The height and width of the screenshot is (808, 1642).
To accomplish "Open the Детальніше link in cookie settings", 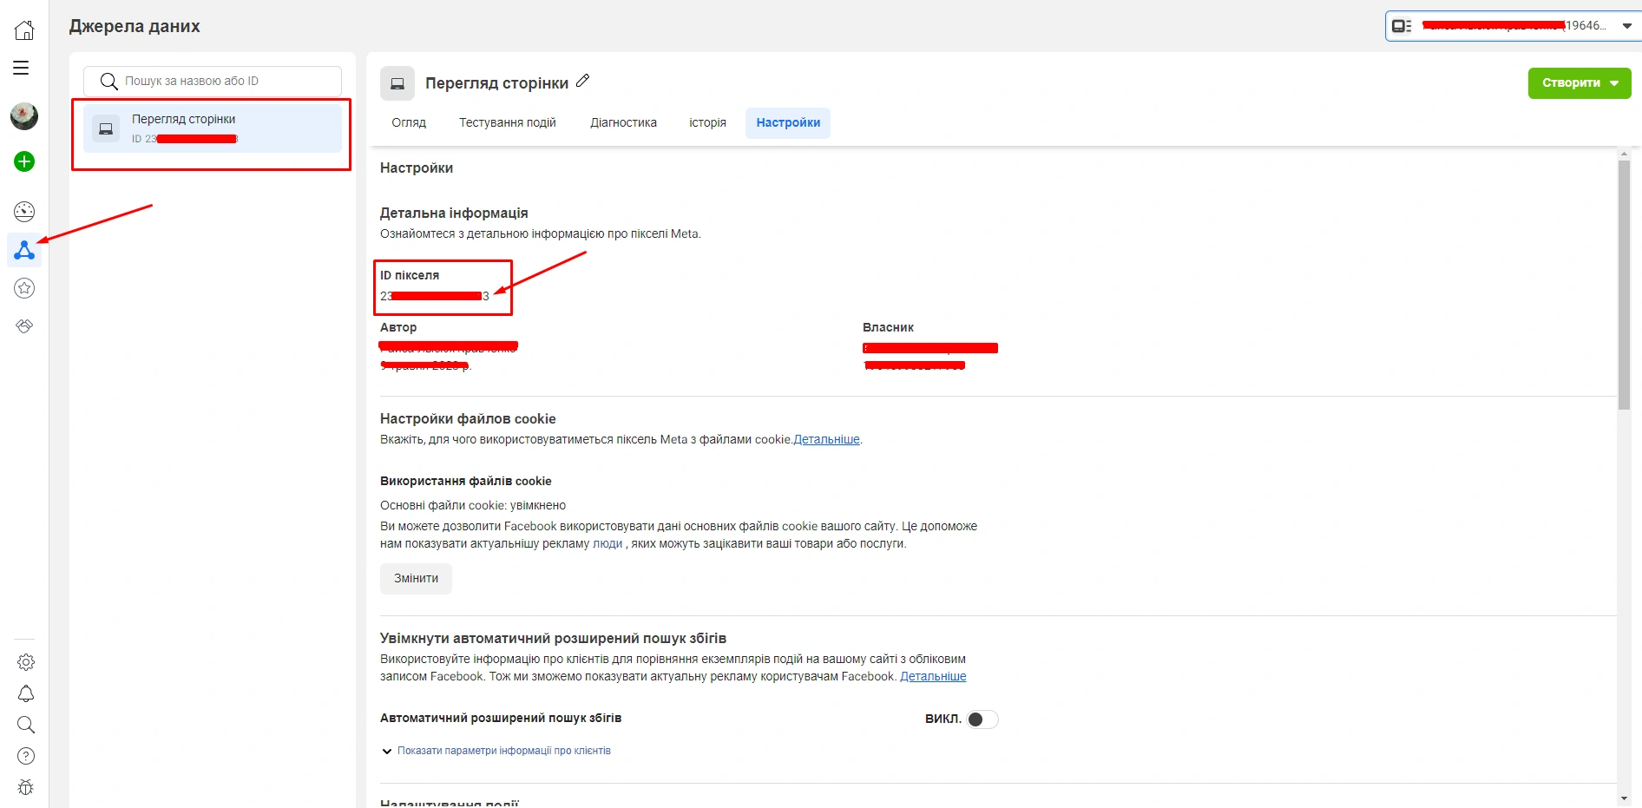I will click(826, 440).
